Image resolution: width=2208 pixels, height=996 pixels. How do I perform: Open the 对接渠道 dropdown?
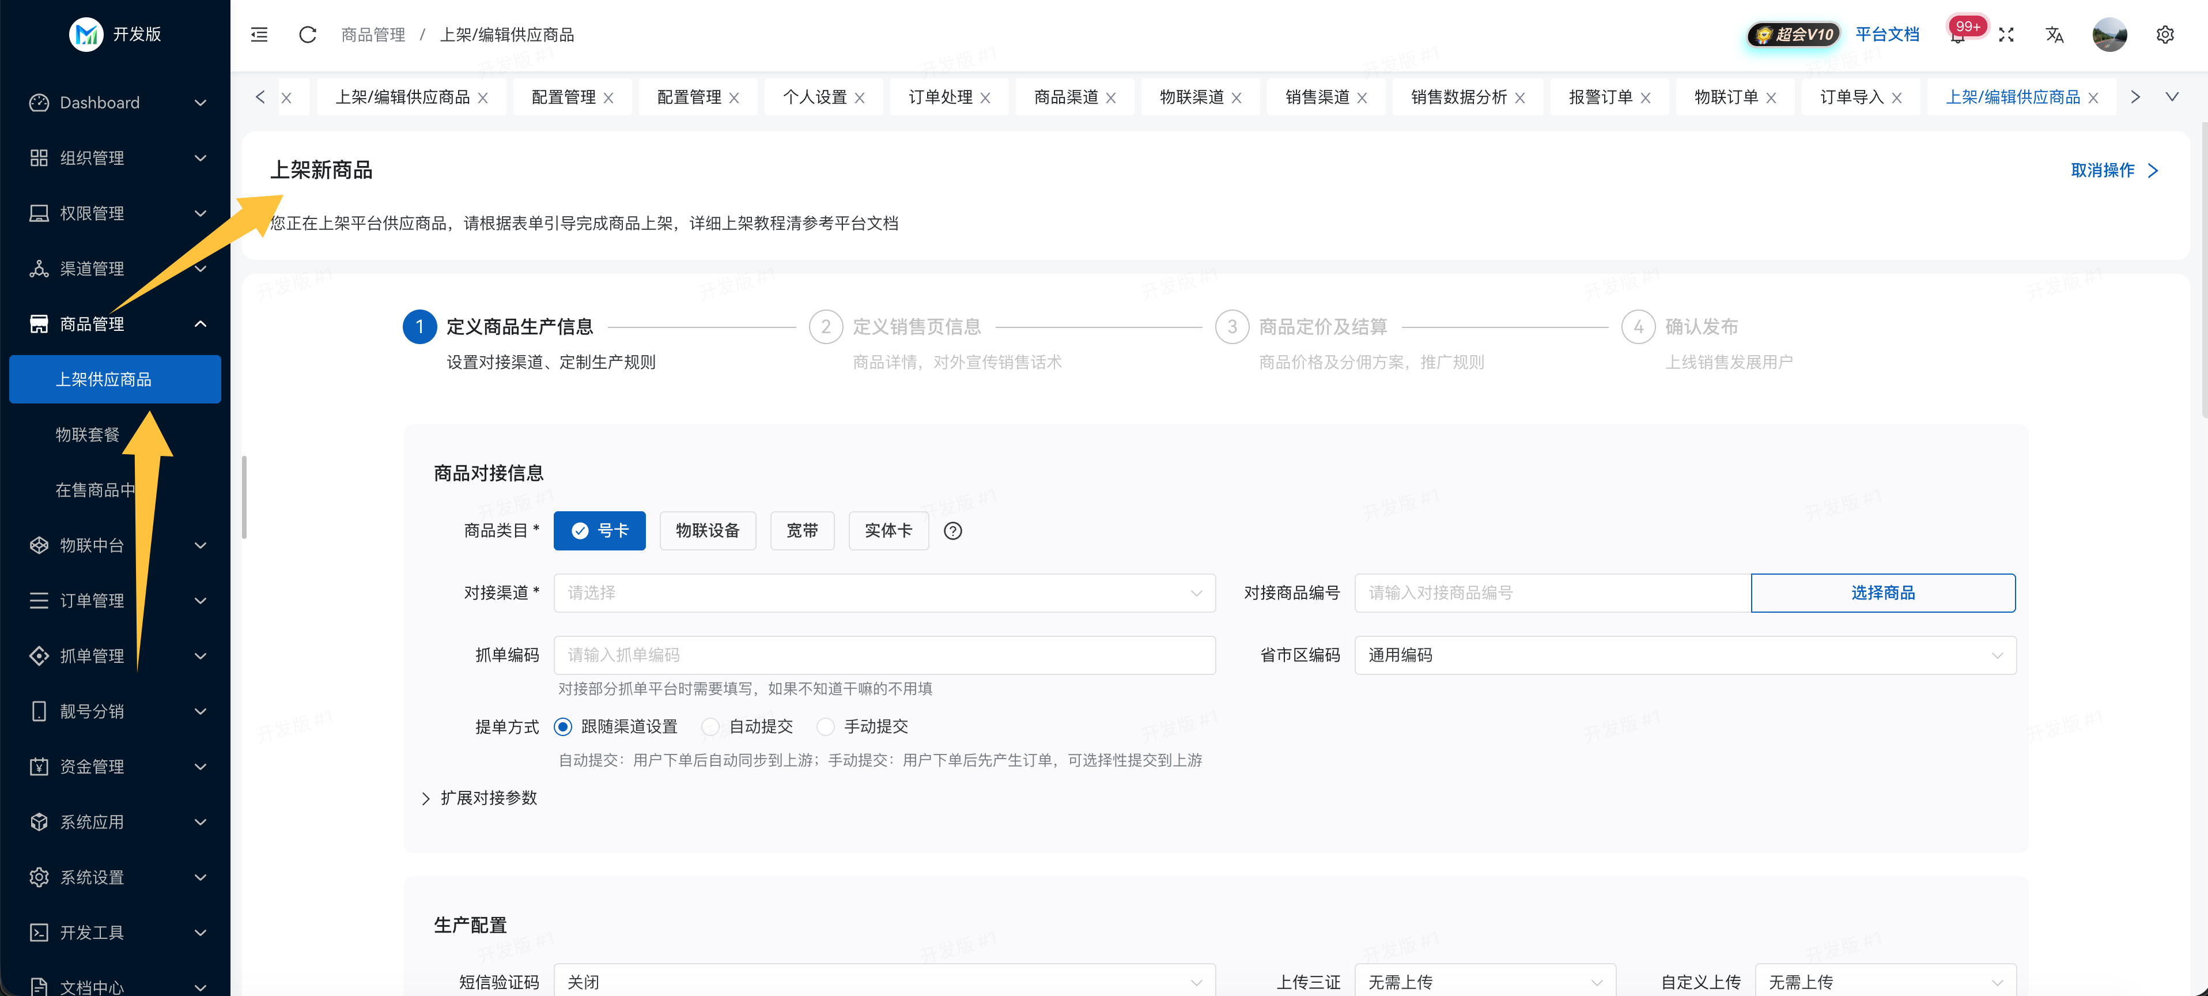(884, 593)
